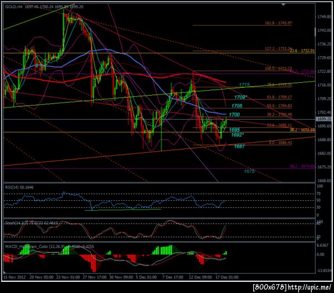The height and width of the screenshot is (293, 334).
Task: Click the RSI(14) 50.1646 indicator label
Action: coord(19,187)
